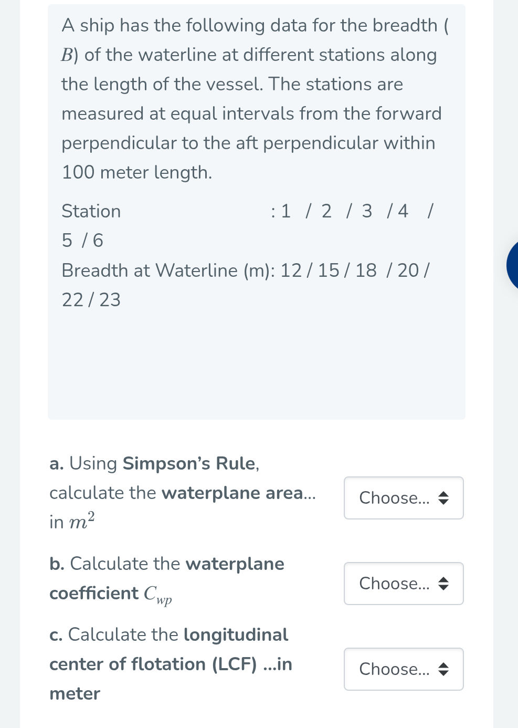Open the waterplane coefficient Cwp dropdown
Image resolution: width=518 pixels, height=728 pixels.
(403, 584)
